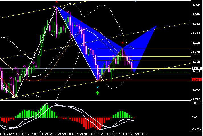Screen dimensions: 203x136
Task: Click the 15 Apr 20:00 time label
Action: coord(11,134)
